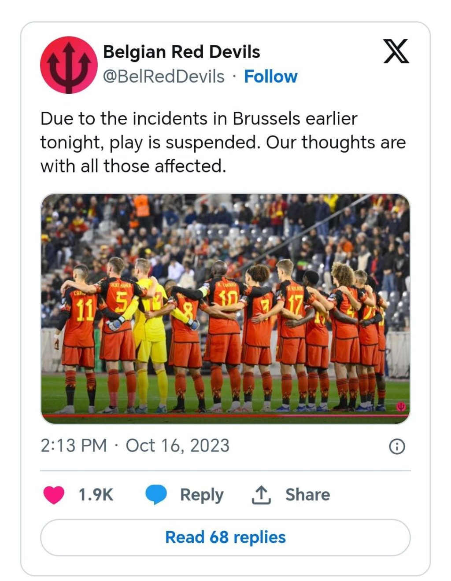This screenshot has width=451, height=581.
Task: Open the Read 68 replies button
Action: (x=225, y=537)
